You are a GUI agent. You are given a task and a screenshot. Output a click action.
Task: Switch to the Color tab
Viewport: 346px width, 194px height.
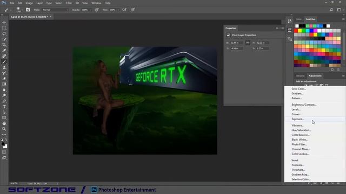coord(298,19)
